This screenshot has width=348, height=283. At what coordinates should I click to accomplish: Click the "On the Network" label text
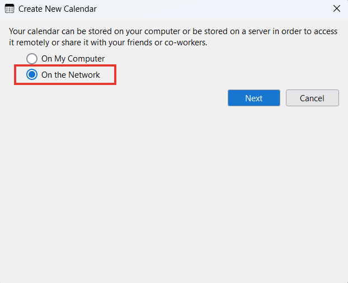70,75
